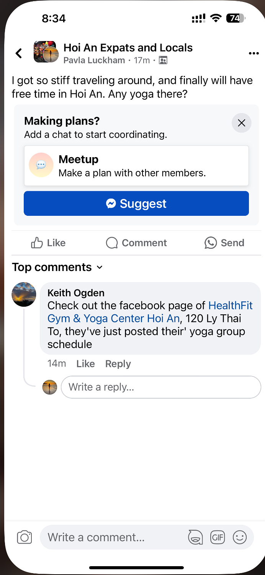Send the post via WhatsApp Send button

click(224, 243)
